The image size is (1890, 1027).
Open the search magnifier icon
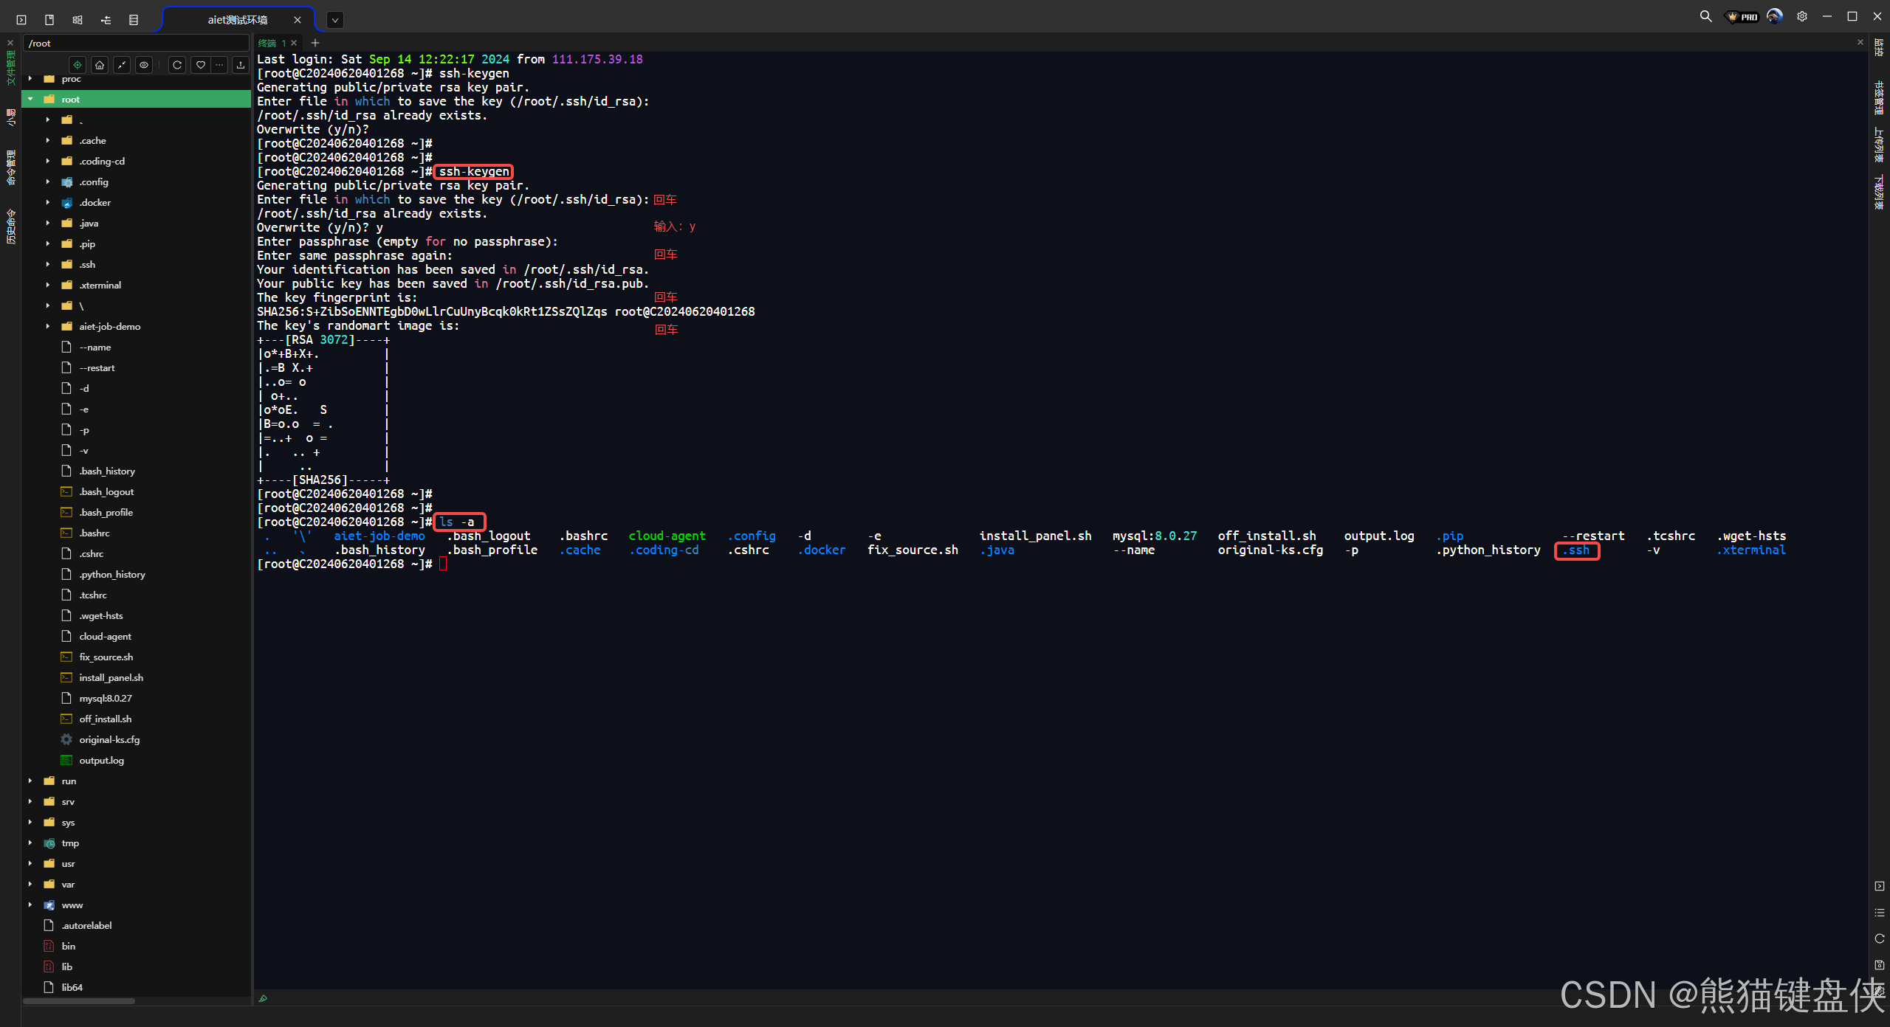tap(1705, 16)
